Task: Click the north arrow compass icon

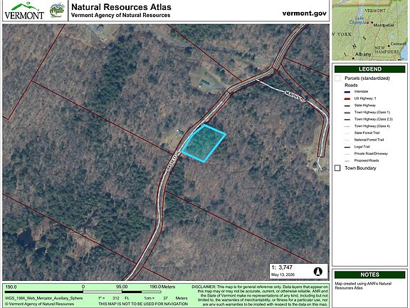Action: point(318,272)
